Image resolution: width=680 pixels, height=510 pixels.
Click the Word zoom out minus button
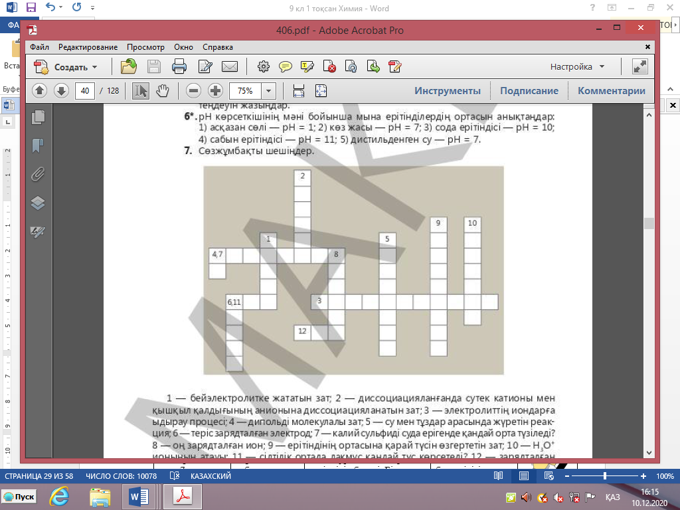(566, 476)
